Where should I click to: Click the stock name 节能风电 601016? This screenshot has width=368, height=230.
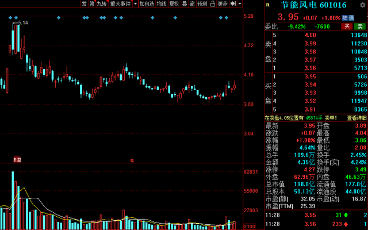pos(313,5)
